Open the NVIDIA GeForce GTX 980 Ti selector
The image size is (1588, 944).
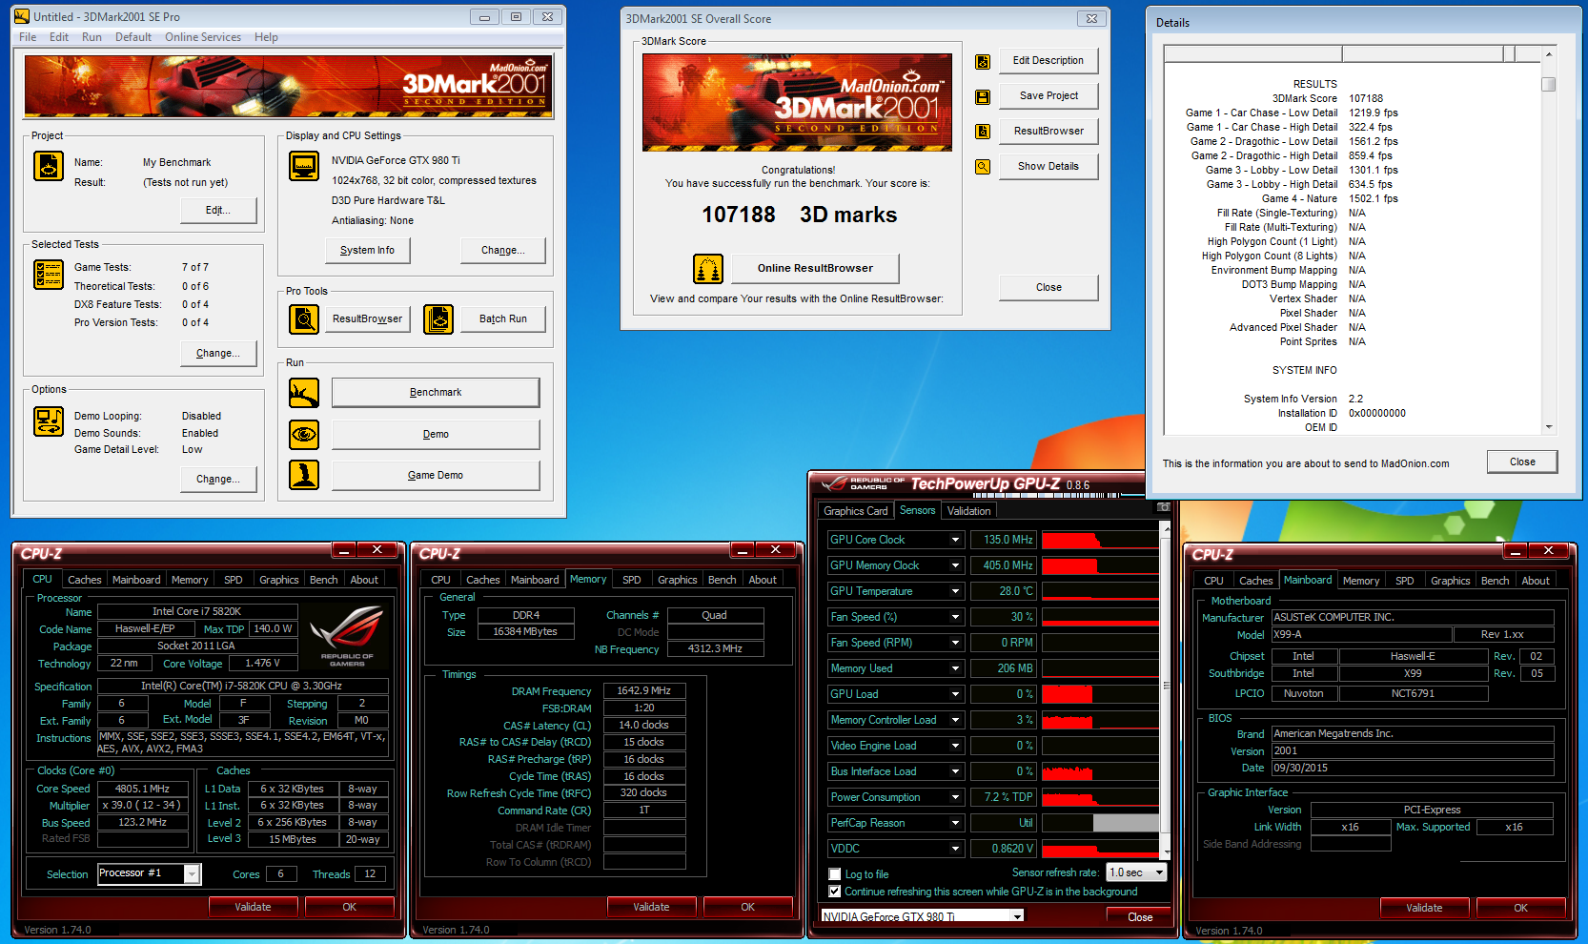click(x=922, y=916)
